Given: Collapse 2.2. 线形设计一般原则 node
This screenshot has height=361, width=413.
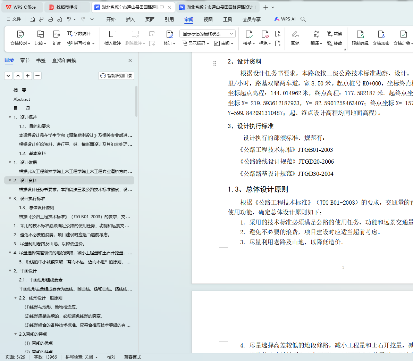Looking at the screenshot, I should 16,298.
